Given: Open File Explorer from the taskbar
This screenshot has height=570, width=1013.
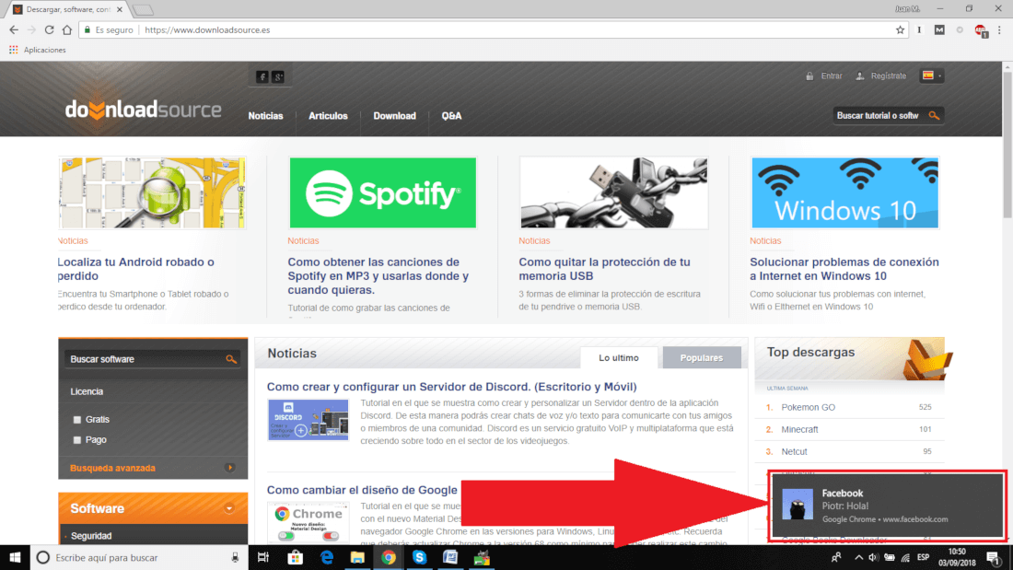Looking at the screenshot, I should click(357, 557).
